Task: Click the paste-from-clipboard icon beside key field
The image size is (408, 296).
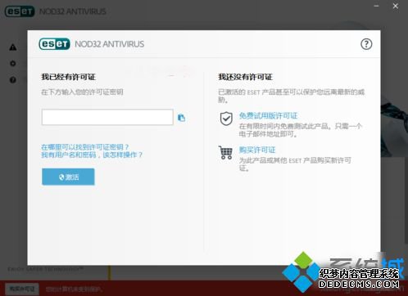Action: (x=181, y=118)
